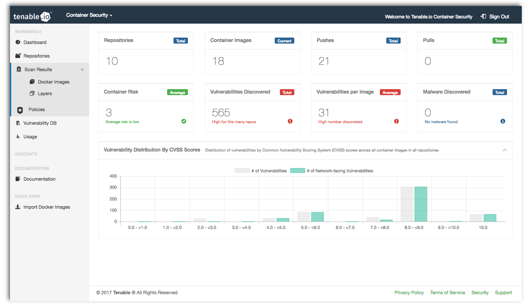
Task: Click the Import Docker Images download icon
Action: pyautogui.click(x=18, y=207)
